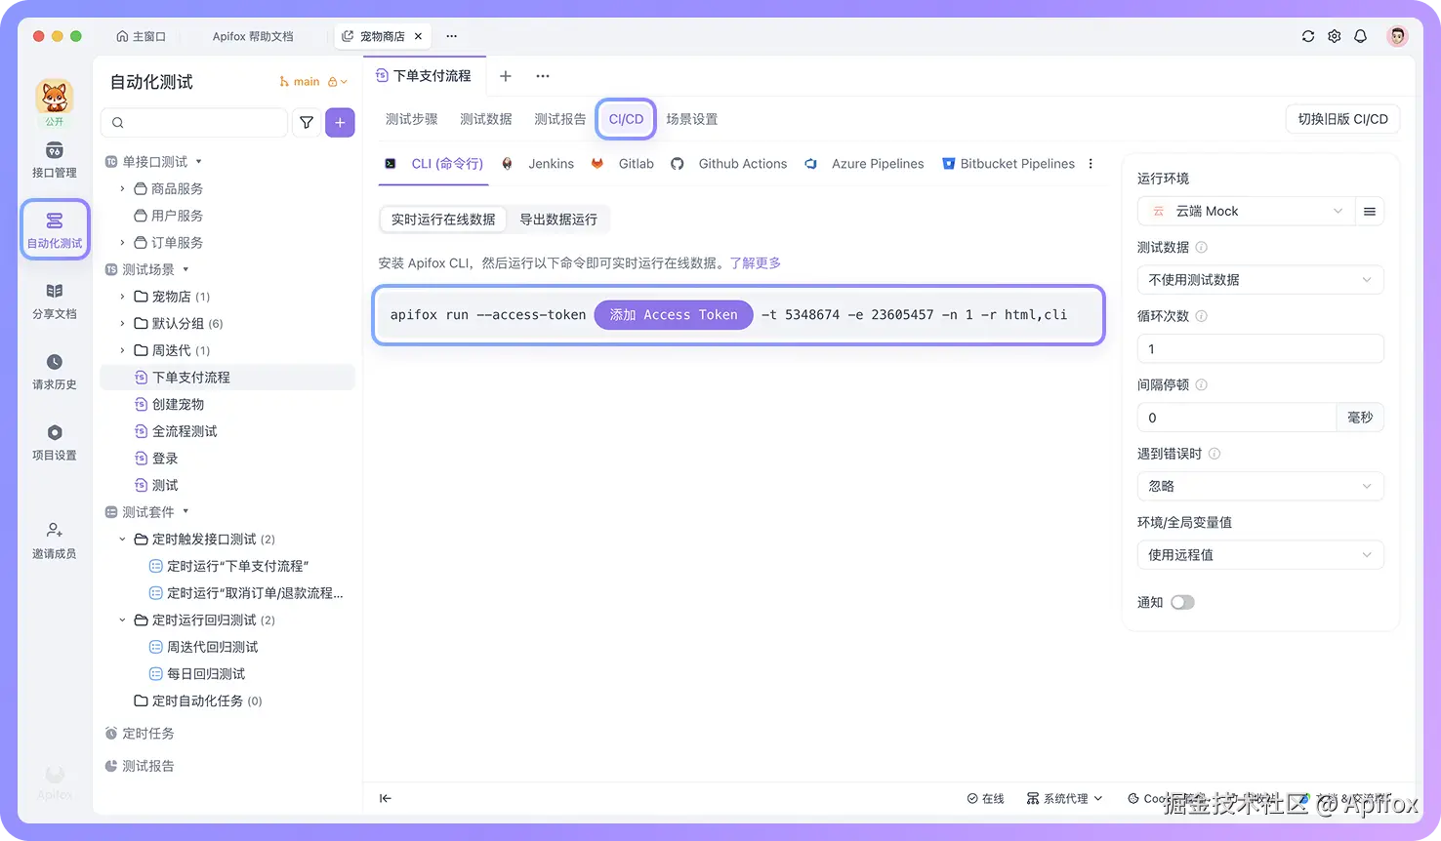
Task: Toggle the 通知 switch
Action: 1182,603
